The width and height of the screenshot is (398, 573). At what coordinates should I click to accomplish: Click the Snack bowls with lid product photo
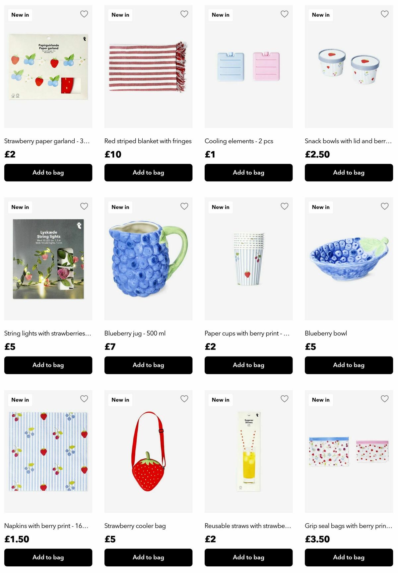[x=349, y=66]
